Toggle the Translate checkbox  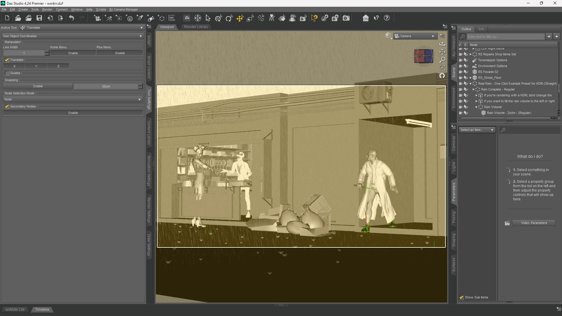coord(7,60)
